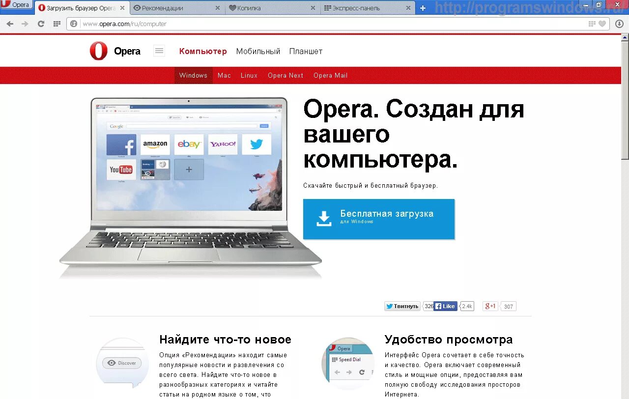Click the plus add-tile on laptop screen
This screenshot has width=629, height=399.
pyautogui.click(x=189, y=170)
